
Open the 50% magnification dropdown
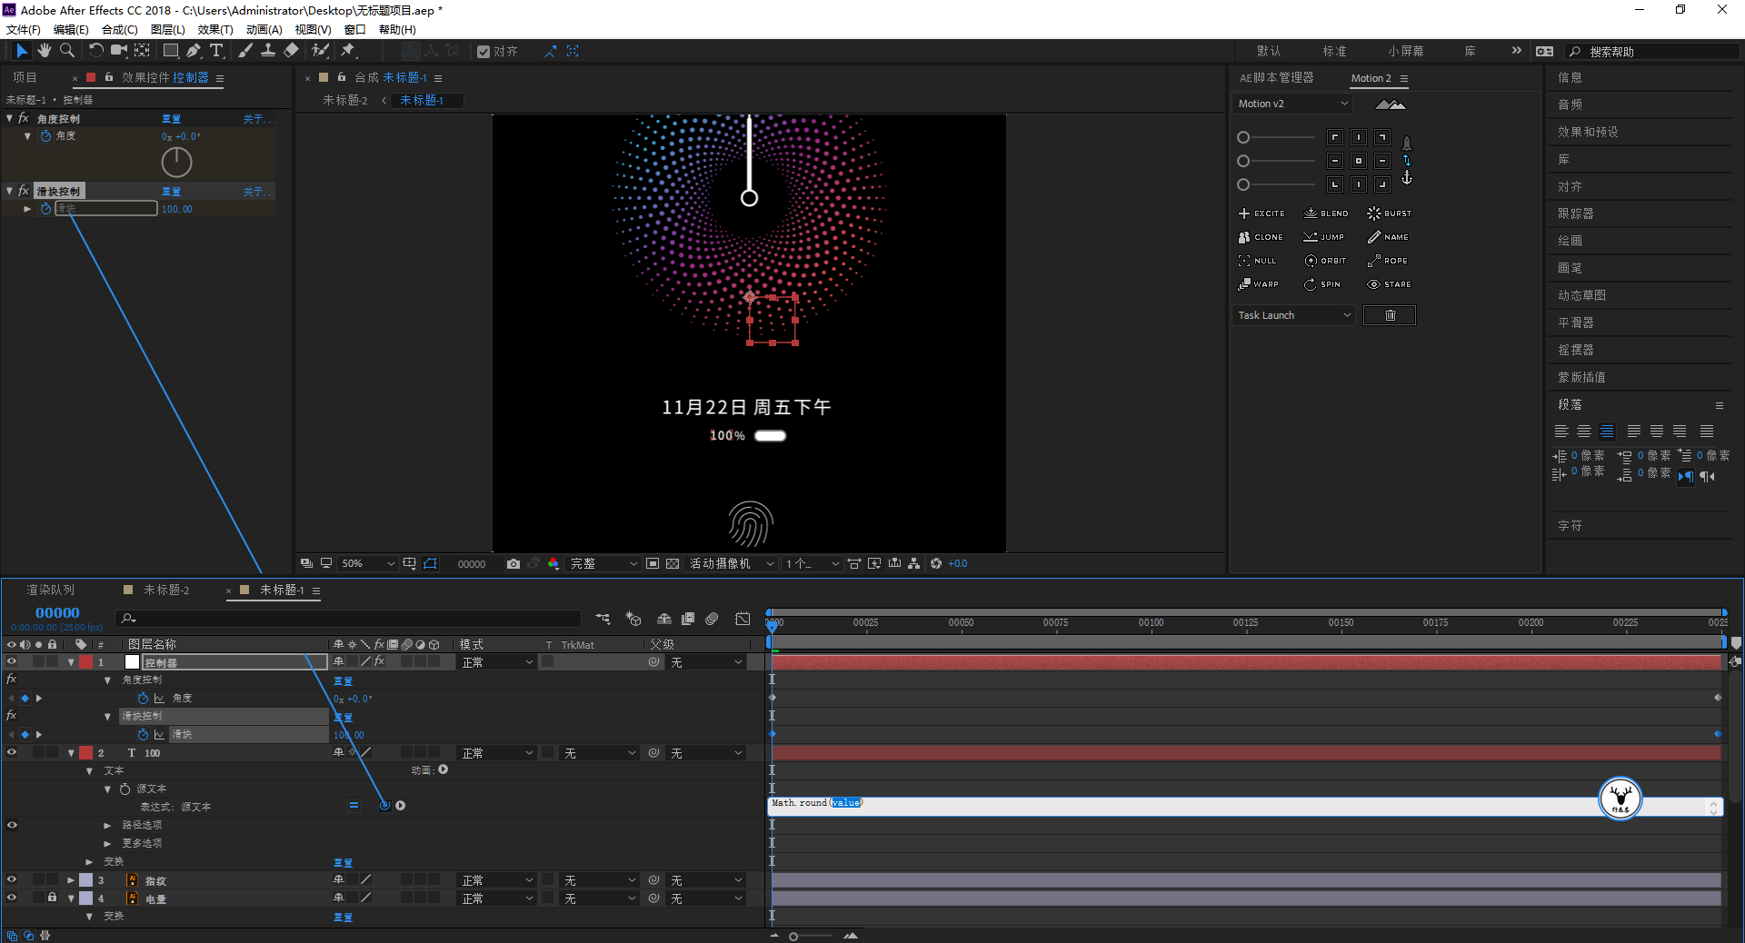click(367, 564)
